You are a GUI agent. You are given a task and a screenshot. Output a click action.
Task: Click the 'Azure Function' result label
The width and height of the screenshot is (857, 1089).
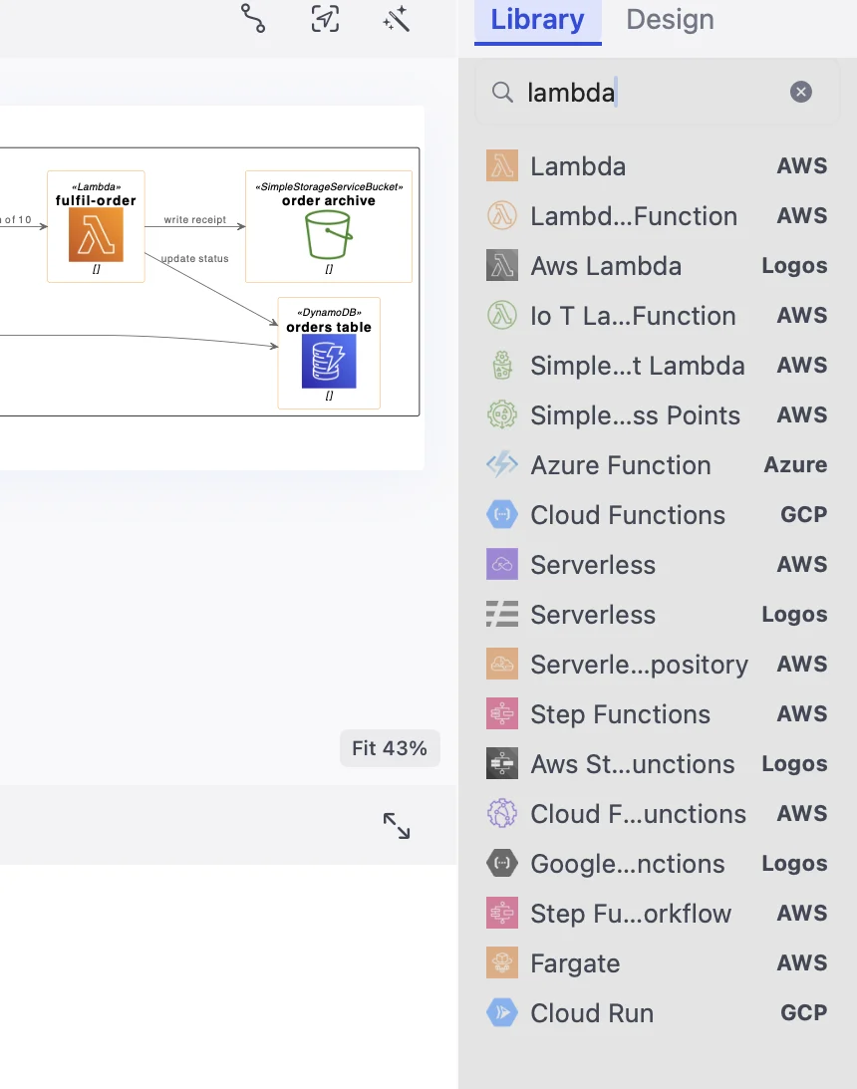click(621, 465)
